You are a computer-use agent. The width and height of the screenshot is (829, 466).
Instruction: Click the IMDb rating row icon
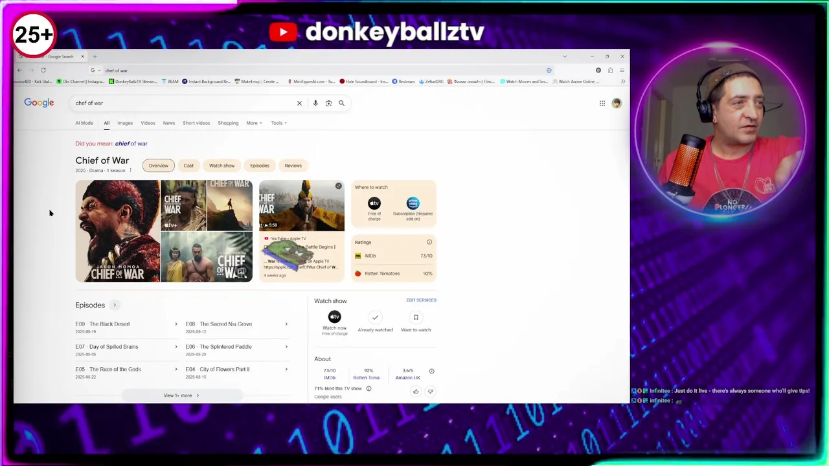(358, 256)
